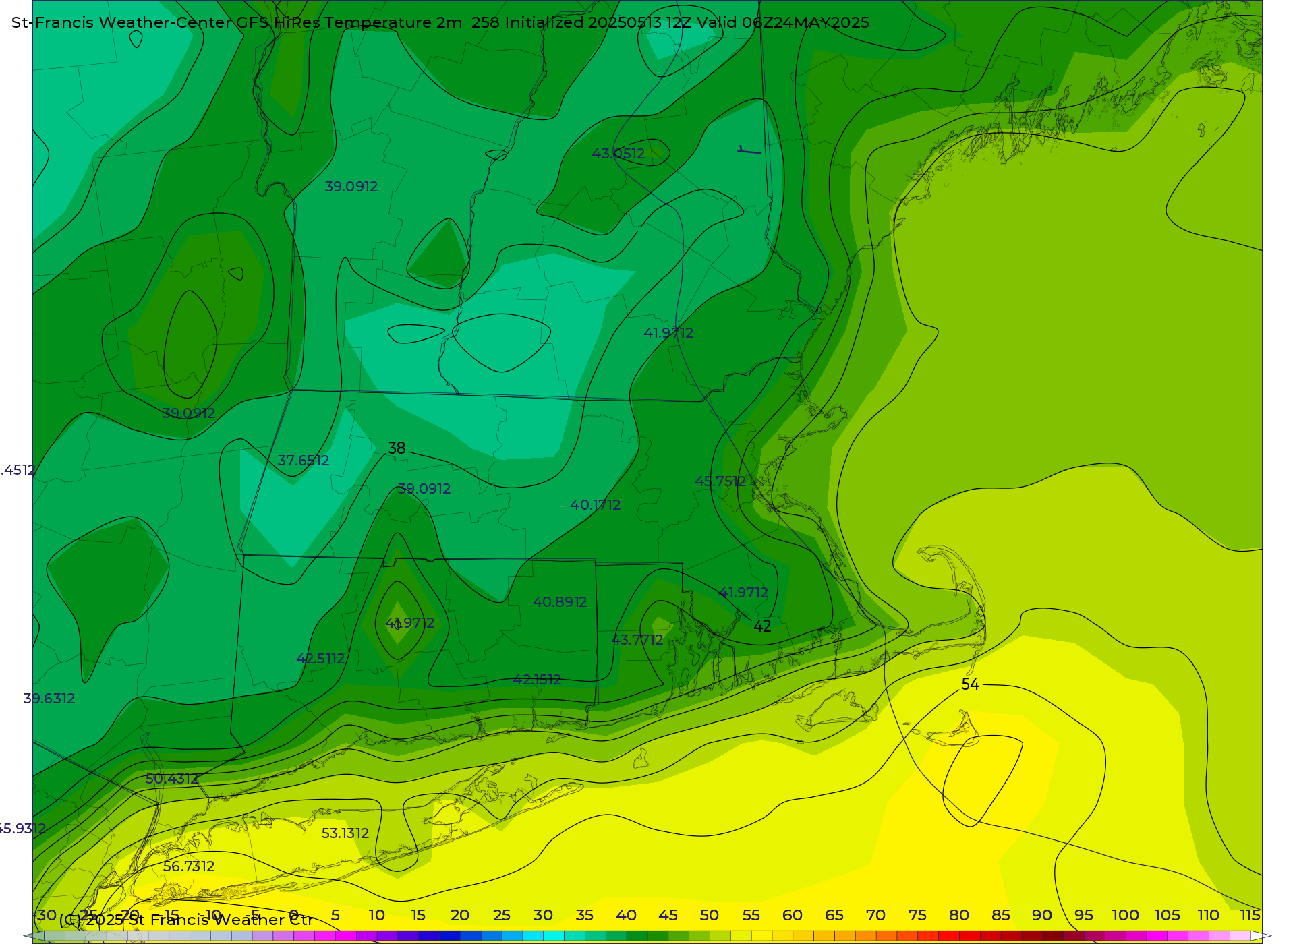
Task: Click the 80 label on the color scale
Action: pos(959,915)
